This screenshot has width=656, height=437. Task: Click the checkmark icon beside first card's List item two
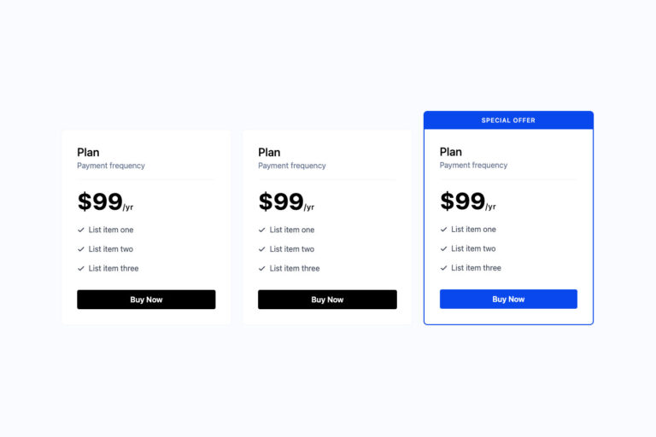[x=81, y=249]
